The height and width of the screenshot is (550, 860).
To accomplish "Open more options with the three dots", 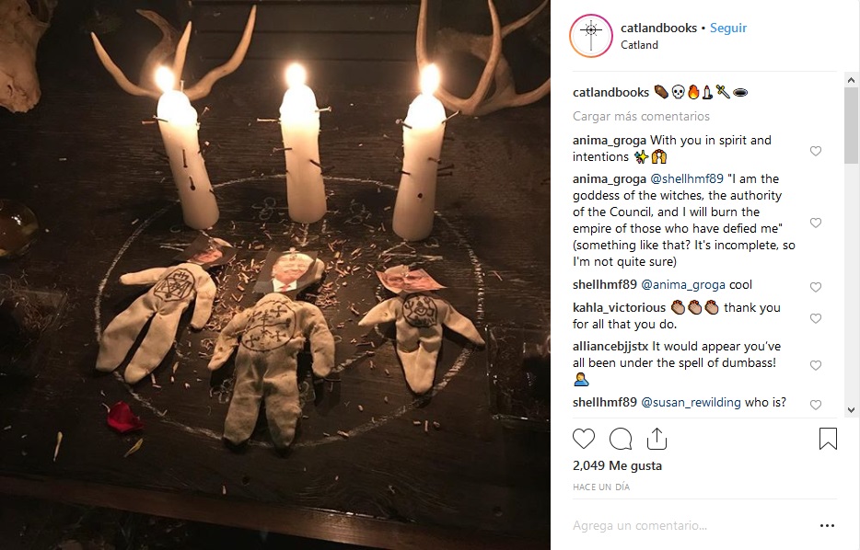I will pos(827,526).
